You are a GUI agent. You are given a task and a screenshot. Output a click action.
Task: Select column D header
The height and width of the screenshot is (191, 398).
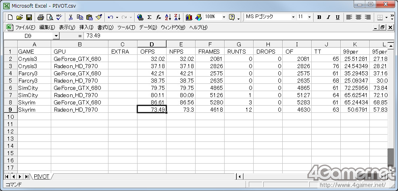152,44
